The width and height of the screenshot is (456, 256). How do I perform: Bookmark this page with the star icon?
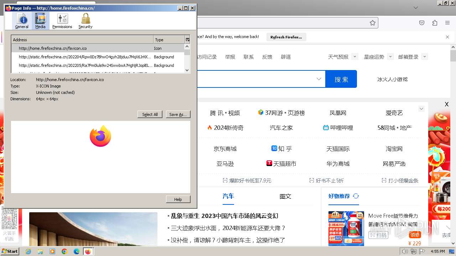pos(373,23)
